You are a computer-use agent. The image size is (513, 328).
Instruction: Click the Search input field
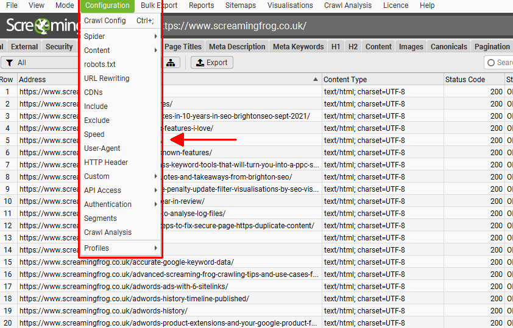[498, 63]
